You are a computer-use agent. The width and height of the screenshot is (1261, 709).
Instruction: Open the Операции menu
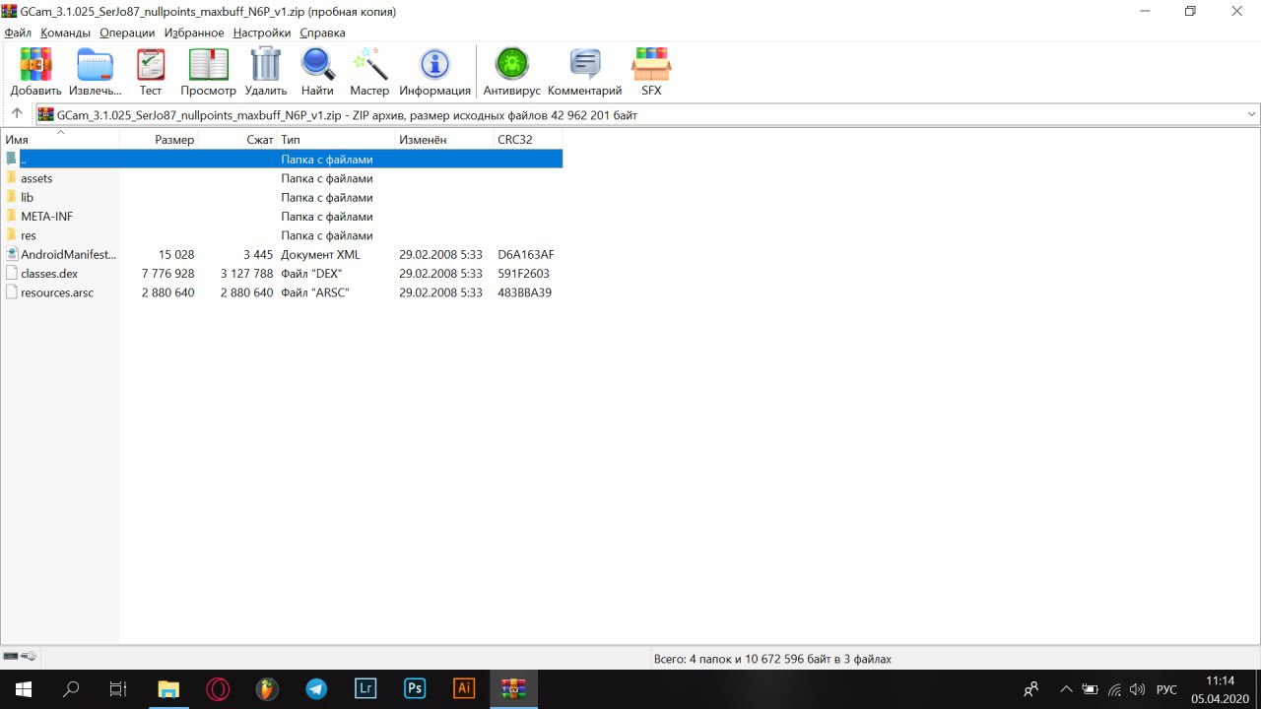(x=127, y=32)
